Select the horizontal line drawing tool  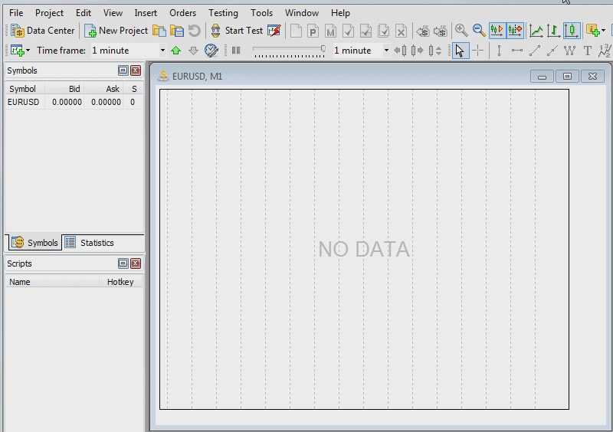click(516, 51)
